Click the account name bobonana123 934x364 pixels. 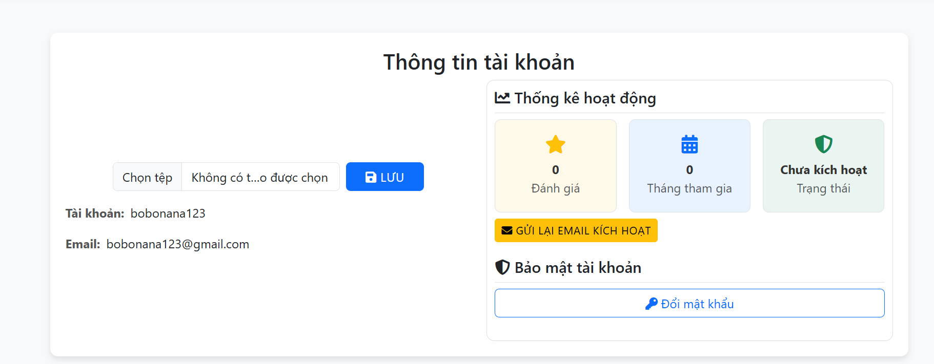coord(168,213)
